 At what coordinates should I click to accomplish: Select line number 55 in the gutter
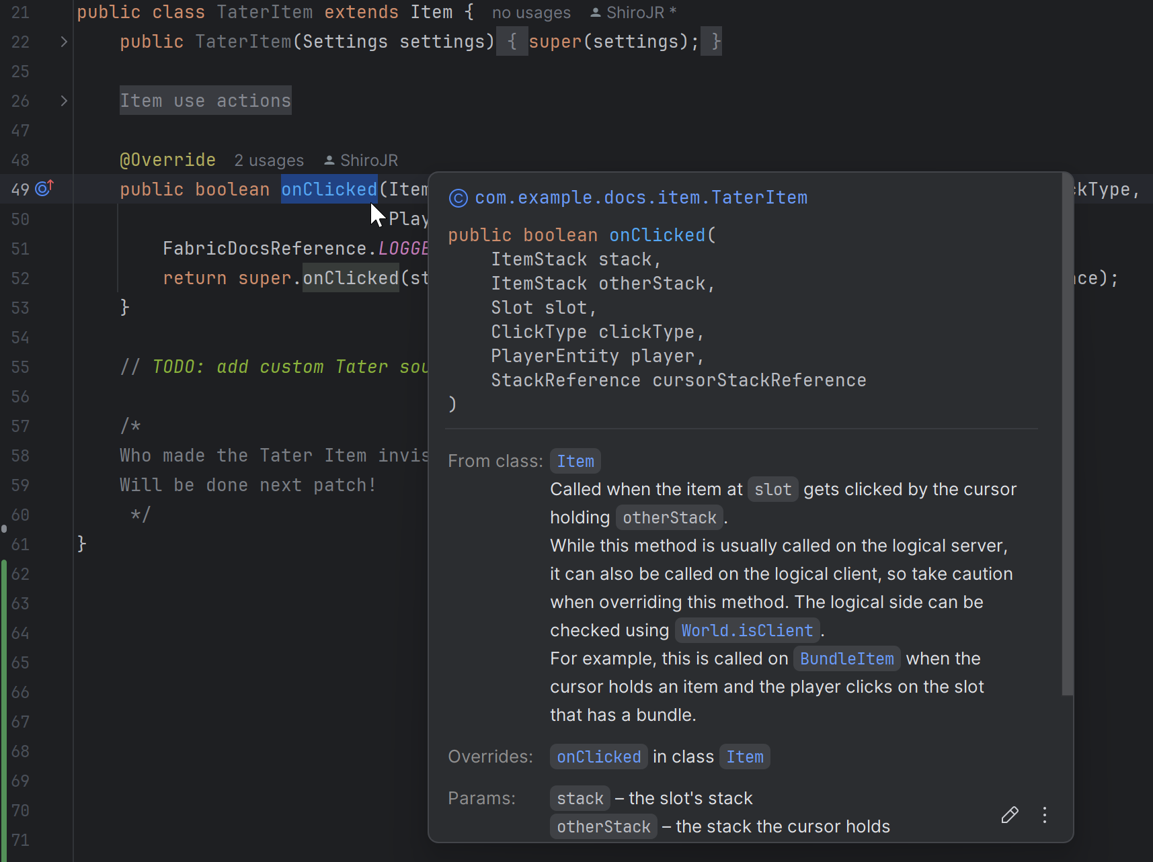(x=19, y=367)
